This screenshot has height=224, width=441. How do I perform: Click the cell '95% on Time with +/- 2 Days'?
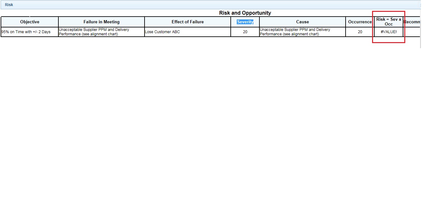(30, 32)
